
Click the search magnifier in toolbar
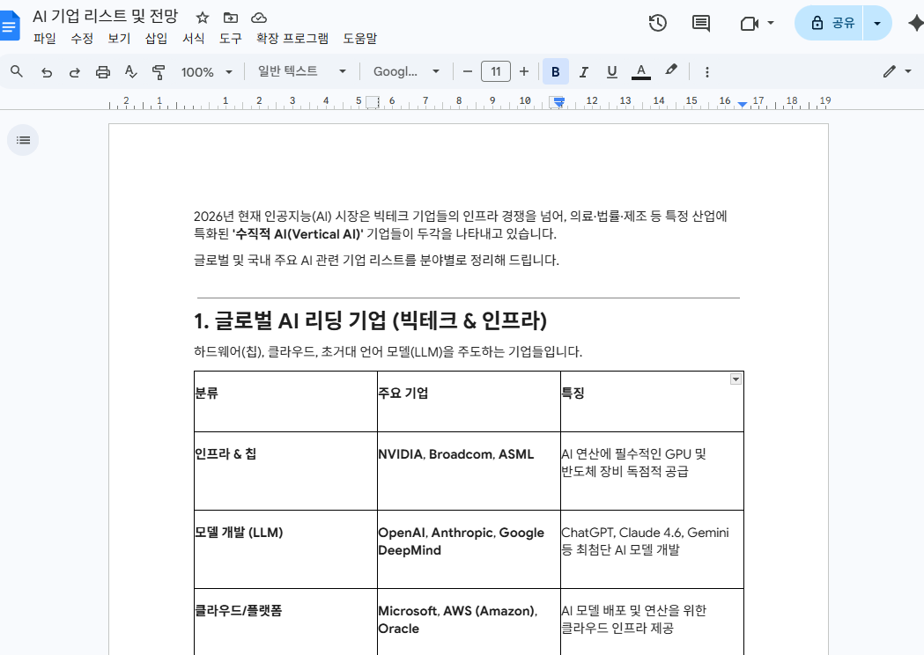[x=17, y=72]
